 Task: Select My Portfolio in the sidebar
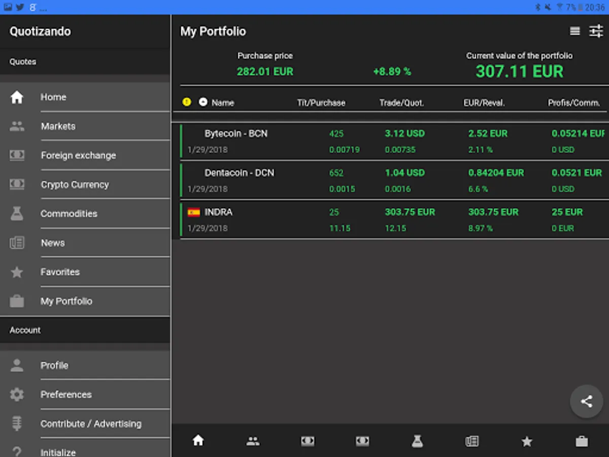tap(85, 301)
